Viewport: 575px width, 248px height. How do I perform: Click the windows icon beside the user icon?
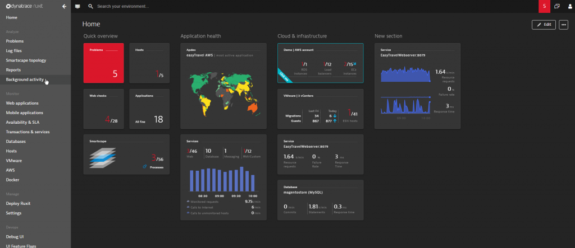point(556,6)
